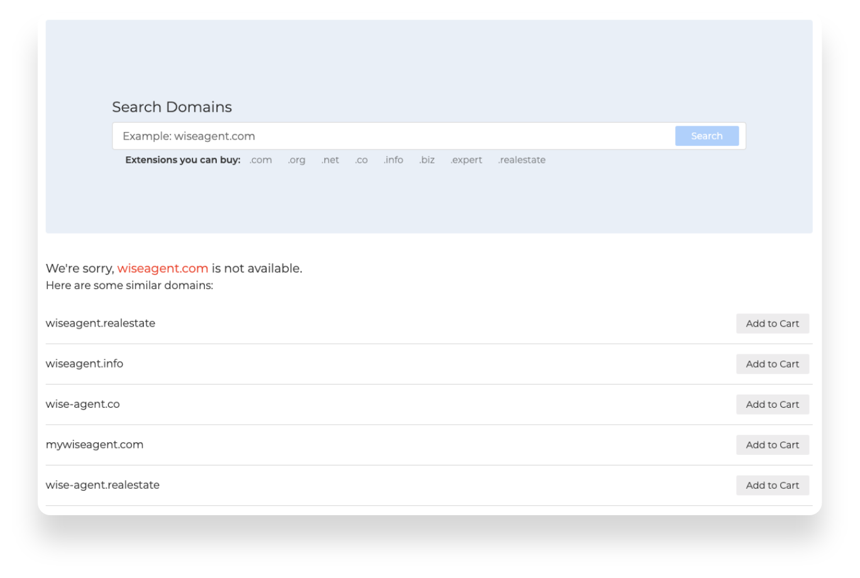
Task: Select the .net extension label
Action: tap(330, 160)
